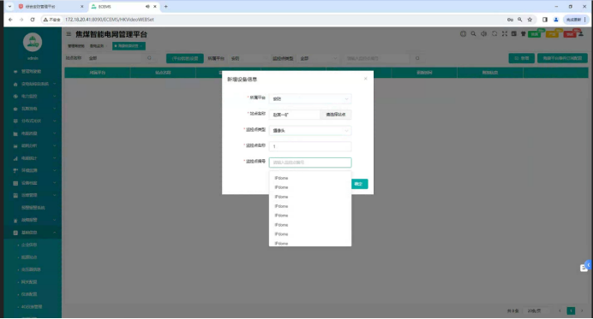
Task: Click the screen icon beside fullscreen icon
Action: tap(513, 33)
